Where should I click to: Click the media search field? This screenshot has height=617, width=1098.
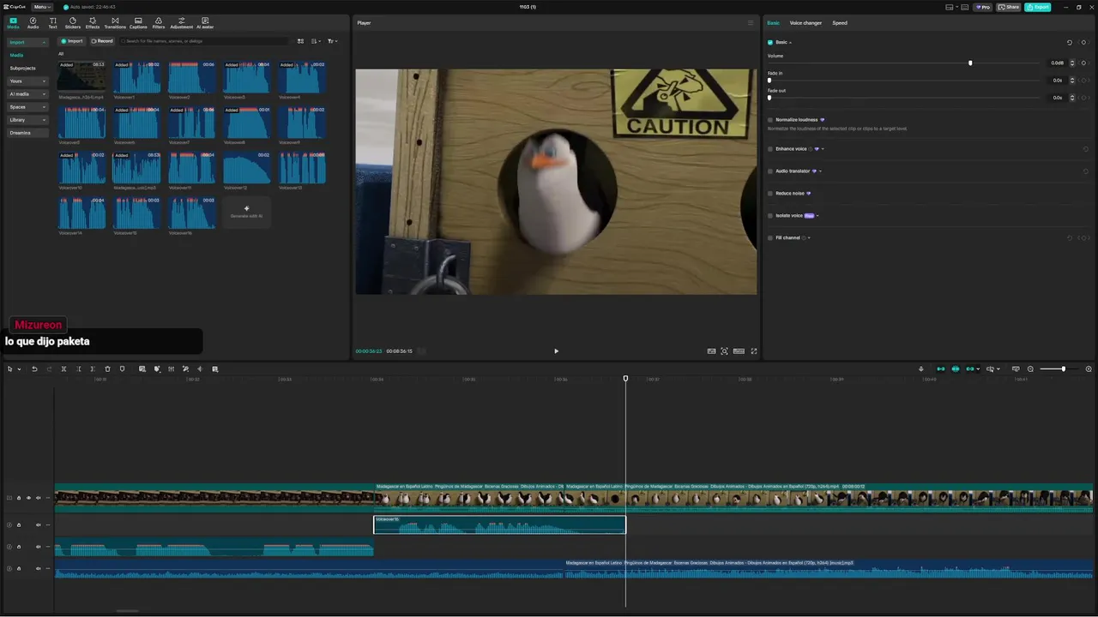click(x=204, y=41)
